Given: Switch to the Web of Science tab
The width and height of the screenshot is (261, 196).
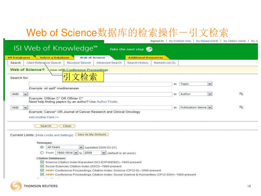Looking at the screenshot, I should (x=93, y=57).
